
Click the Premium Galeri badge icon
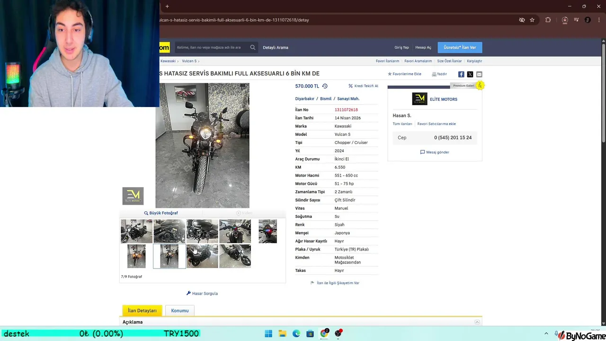click(480, 85)
